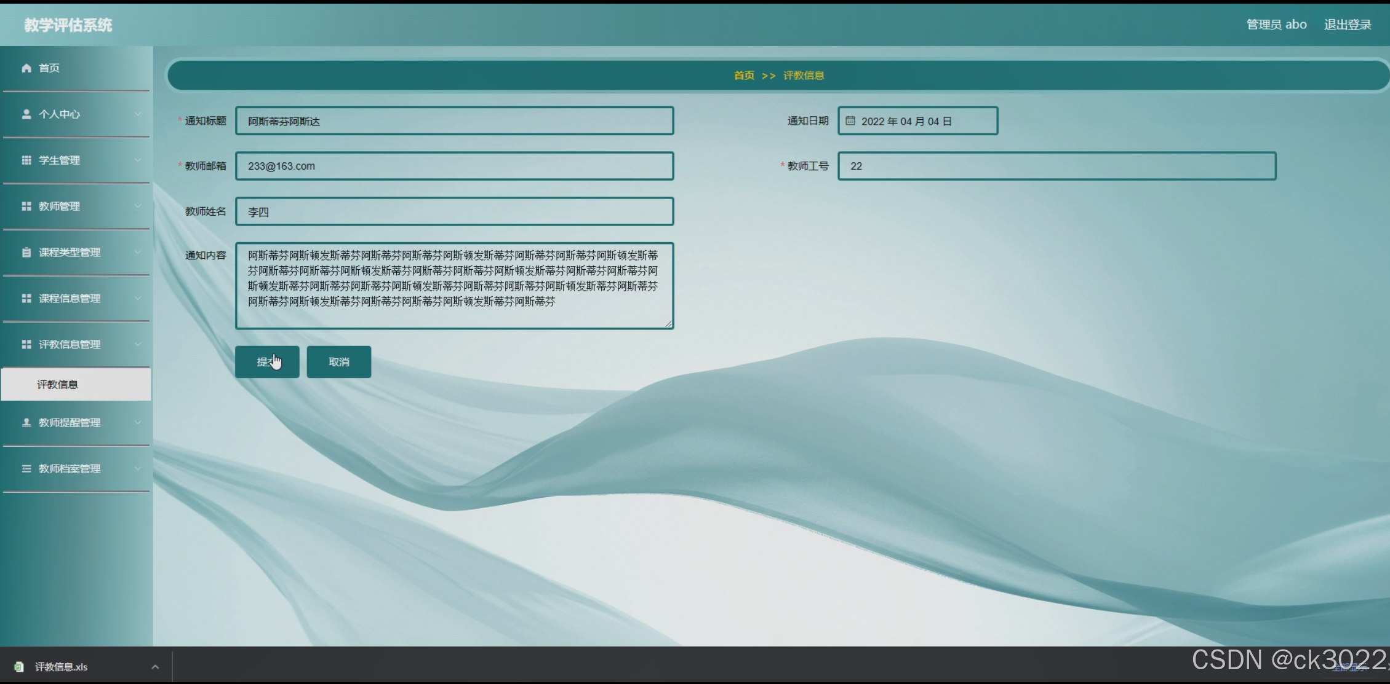Click the person icon beside 个人中心

click(x=26, y=114)
